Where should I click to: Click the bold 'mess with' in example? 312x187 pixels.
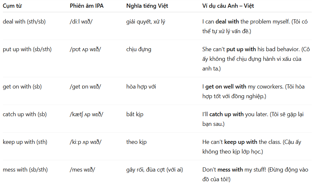(x=230, y=170)
